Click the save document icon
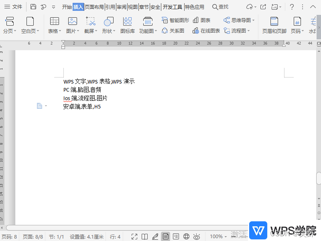 coord(33,7)
